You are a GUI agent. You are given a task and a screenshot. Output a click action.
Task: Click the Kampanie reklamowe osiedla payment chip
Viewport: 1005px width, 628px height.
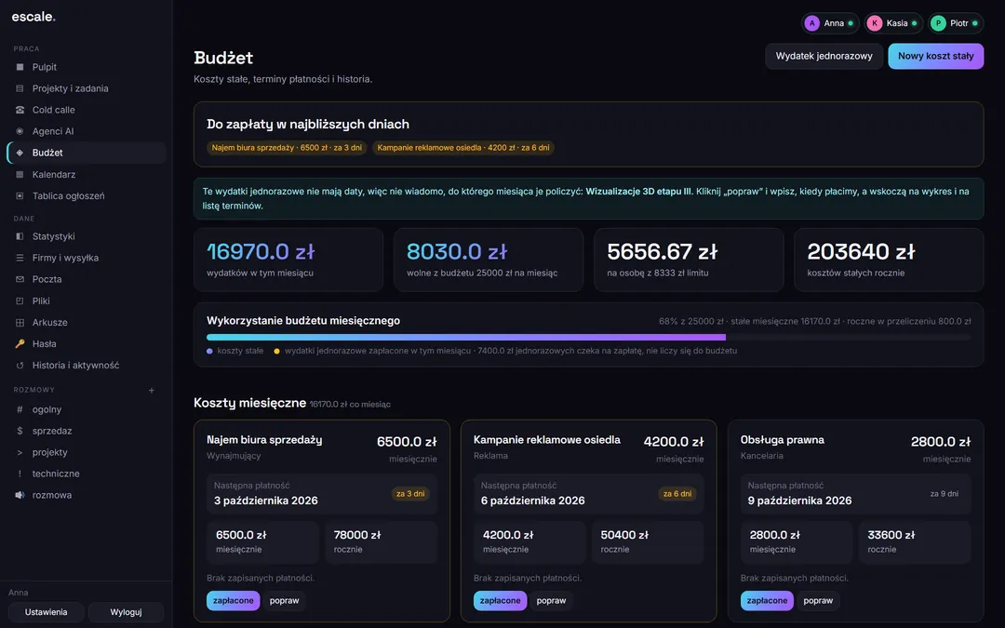(x=463, y=147)
